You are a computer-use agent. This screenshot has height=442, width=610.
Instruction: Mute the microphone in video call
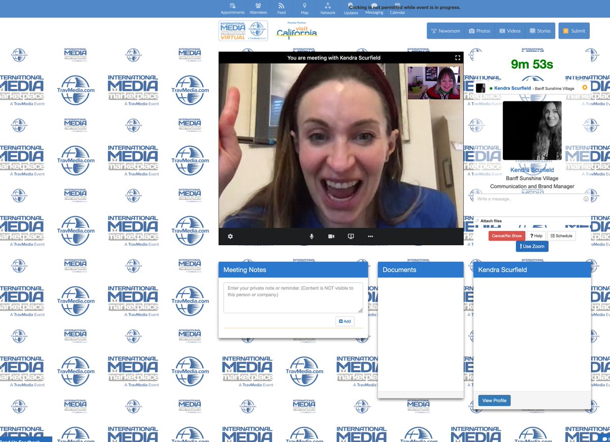pos(312,237)
